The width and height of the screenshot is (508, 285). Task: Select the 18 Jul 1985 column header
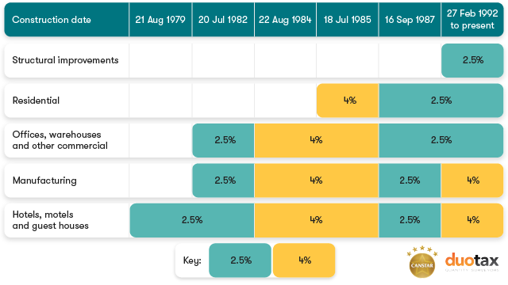348,20
